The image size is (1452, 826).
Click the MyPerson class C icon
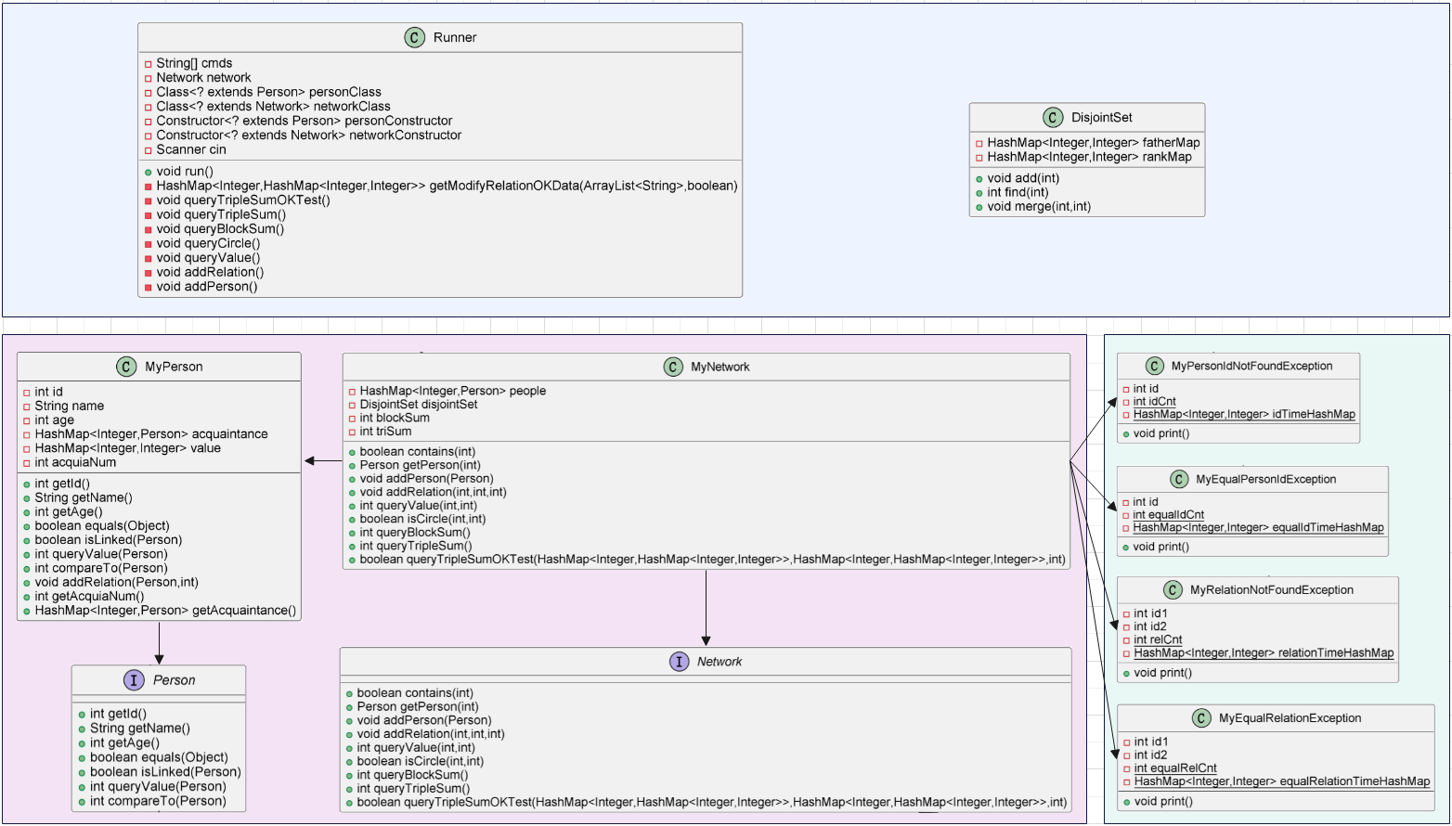pyautogui.click(x=126, y=367)
